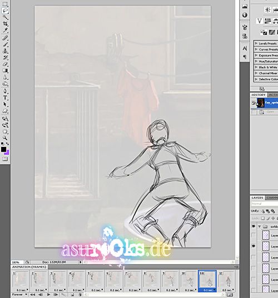Switch to the Channels tab

[272, 198]
